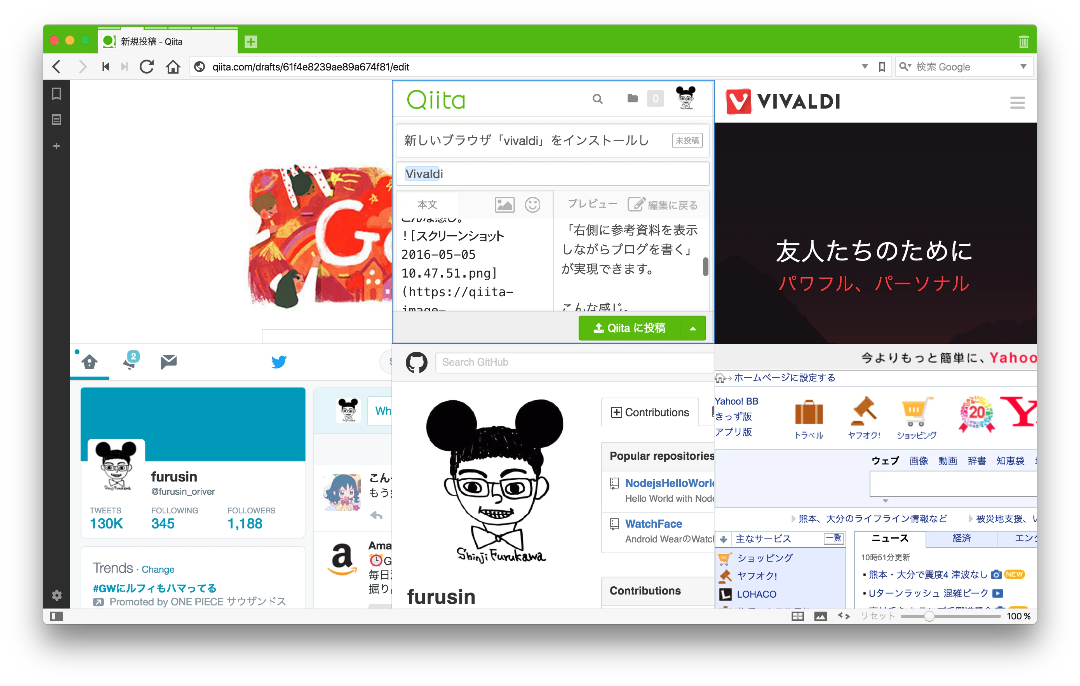Go forward with the browser forward arrow
The width and height of the screenshot is (1080, 686).
point(83,67)
